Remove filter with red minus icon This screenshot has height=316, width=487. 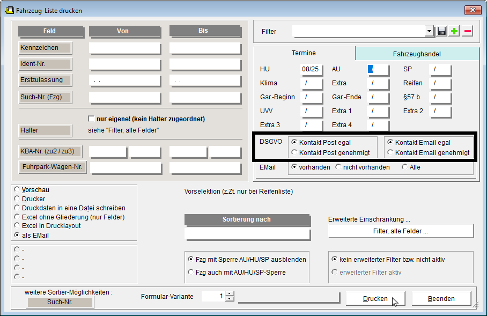(x=468, y=31)
